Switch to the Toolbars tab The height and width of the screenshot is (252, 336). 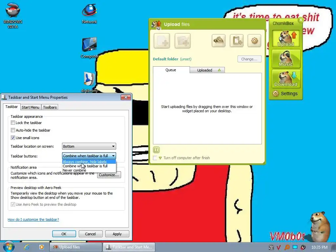click(x=50, y=107)
